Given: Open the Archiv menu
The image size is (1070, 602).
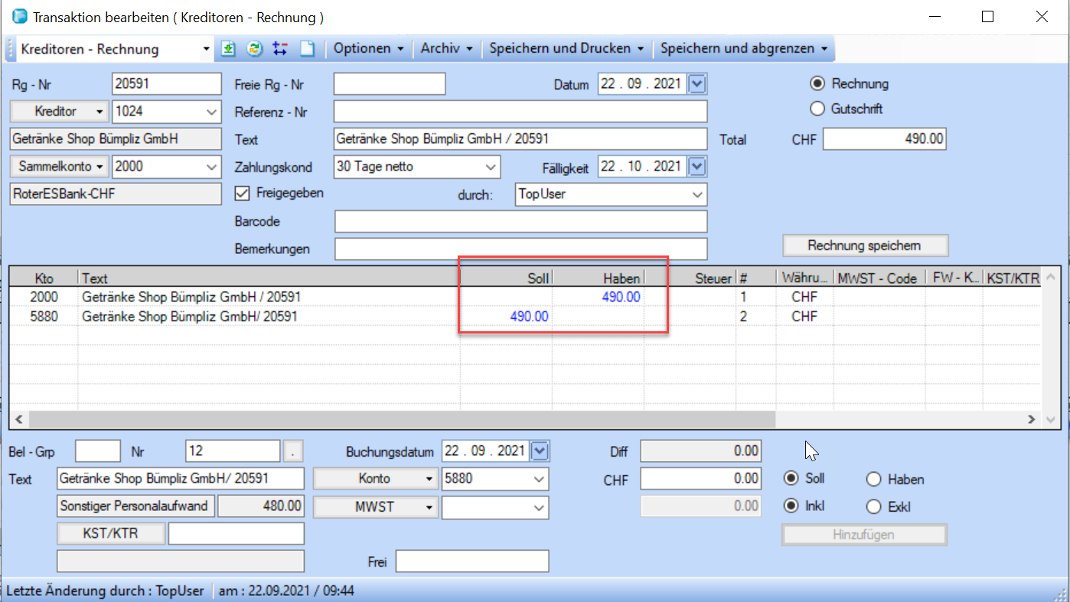Looking at the screenshot, I should (x=446, y=49).
